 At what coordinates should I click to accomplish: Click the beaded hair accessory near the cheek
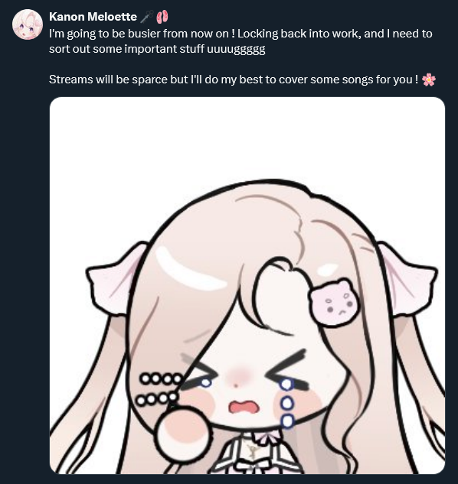coord(159,388)
